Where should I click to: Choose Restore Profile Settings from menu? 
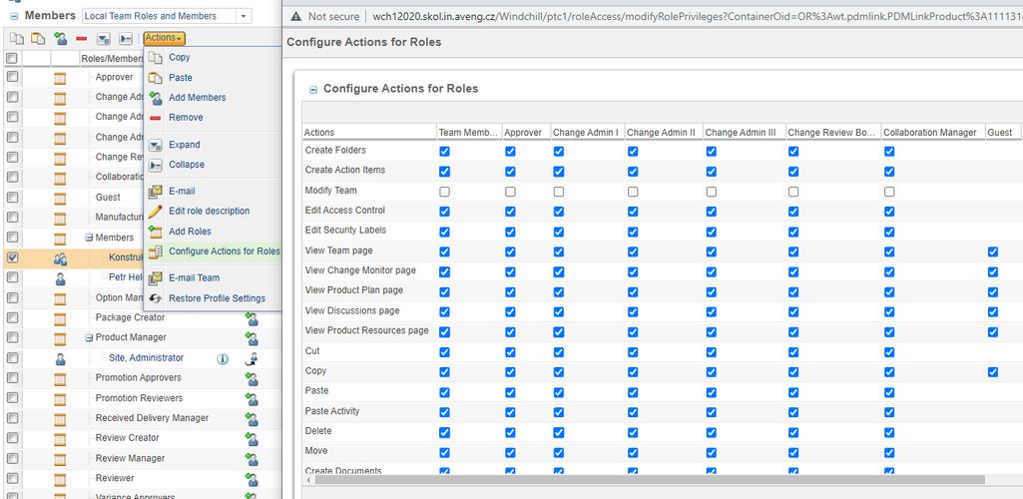click(217, 298)
